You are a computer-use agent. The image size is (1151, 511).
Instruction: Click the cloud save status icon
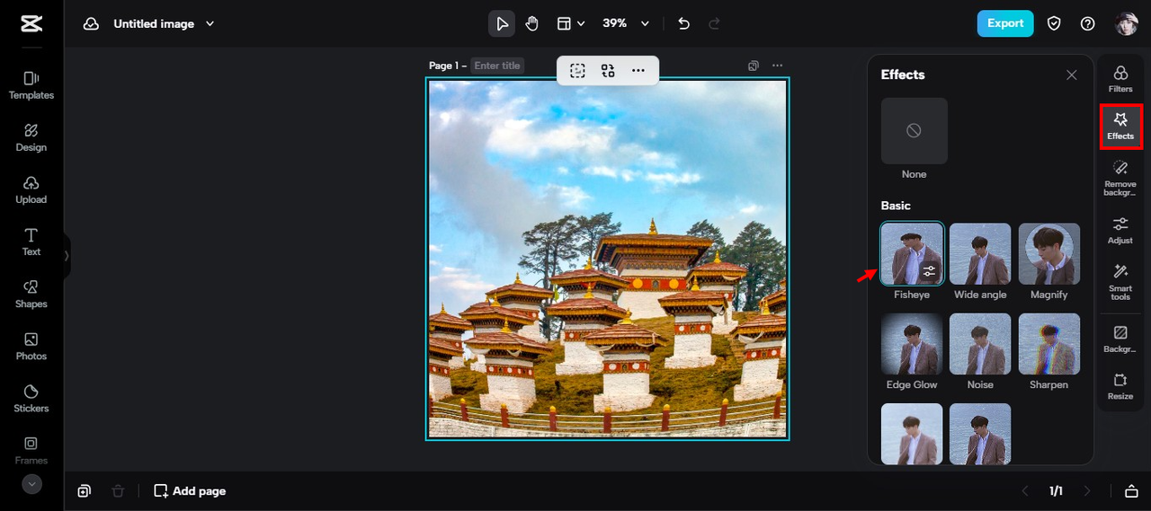(x=91, y=24)
